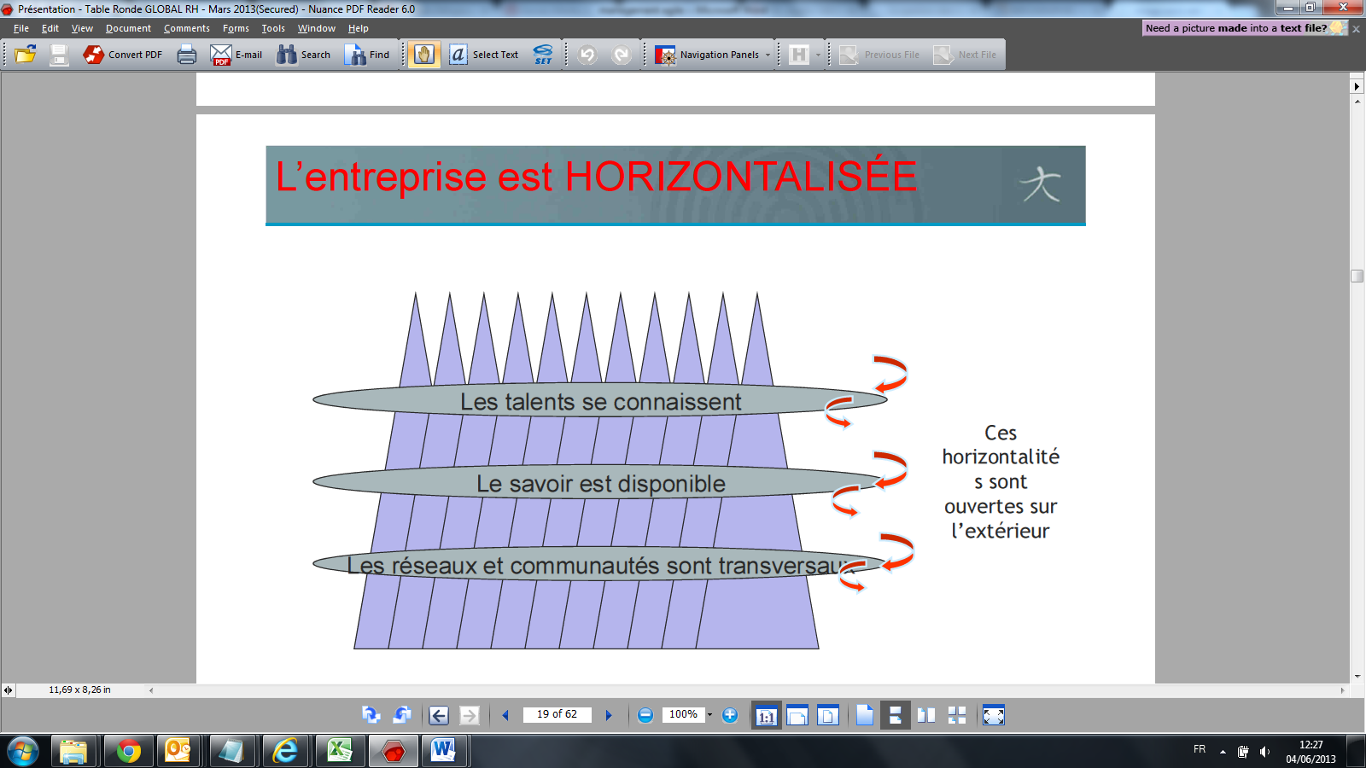Zoom in with plus button
This screenshot has width=1366, height=768.
[730, 715]
